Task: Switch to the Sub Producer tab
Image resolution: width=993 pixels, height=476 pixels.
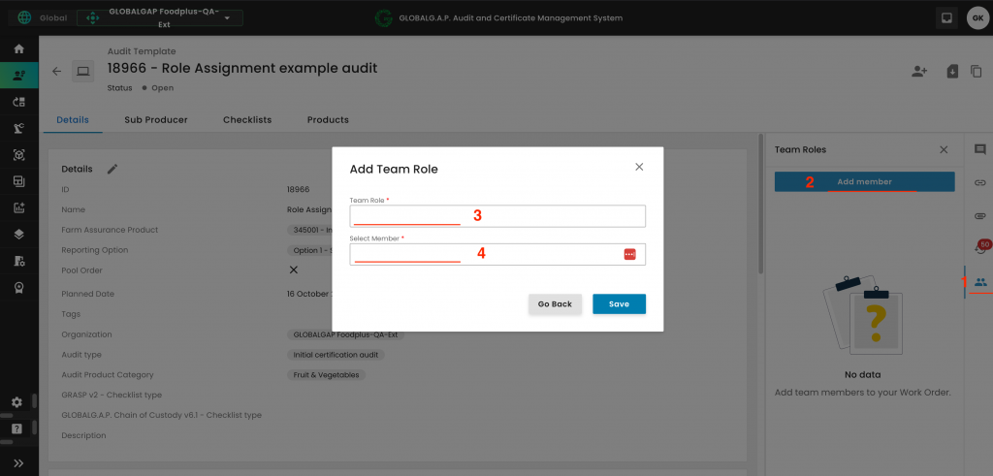Action: click(x=155, y=120)
